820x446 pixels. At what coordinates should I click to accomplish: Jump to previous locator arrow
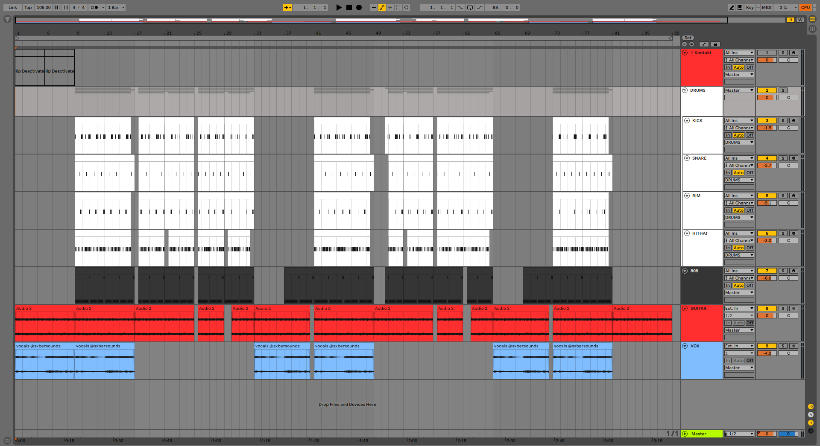coord(685,44)
